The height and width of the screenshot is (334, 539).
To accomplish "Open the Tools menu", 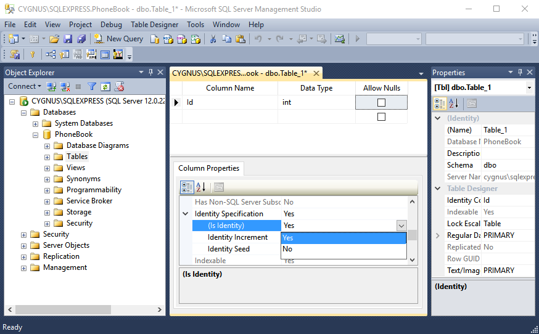I will [x=195, y=25].
